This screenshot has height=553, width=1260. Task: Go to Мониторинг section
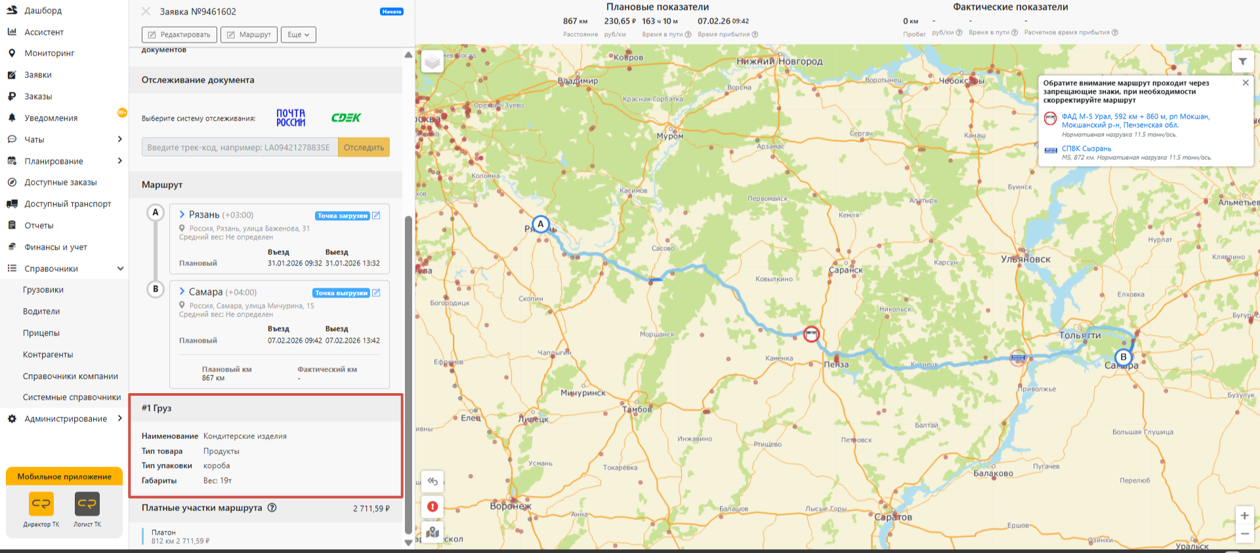49,53
